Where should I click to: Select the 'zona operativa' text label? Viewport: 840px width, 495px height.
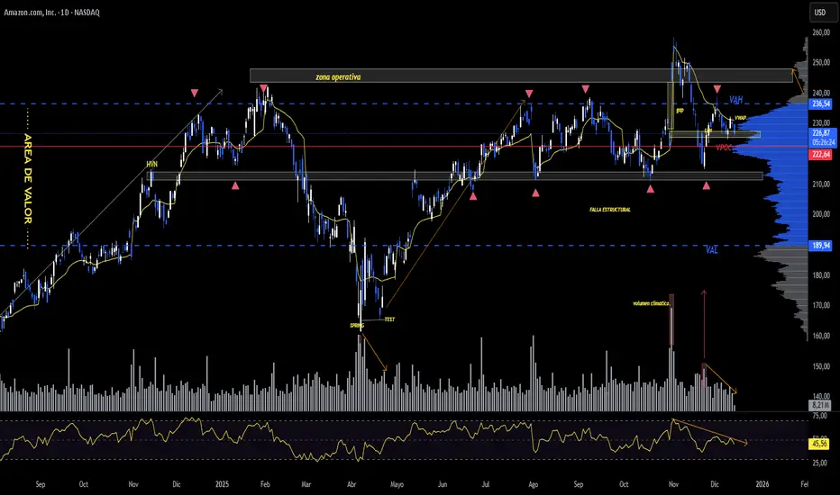coord(338,77)
